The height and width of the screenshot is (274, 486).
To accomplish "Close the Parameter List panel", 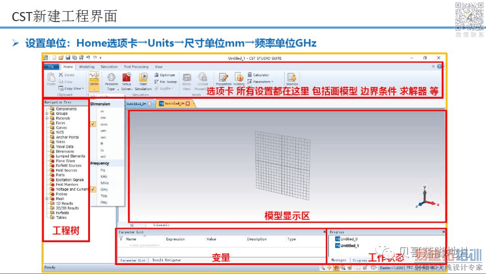I will pyautogui.click(x=324, y=232).
